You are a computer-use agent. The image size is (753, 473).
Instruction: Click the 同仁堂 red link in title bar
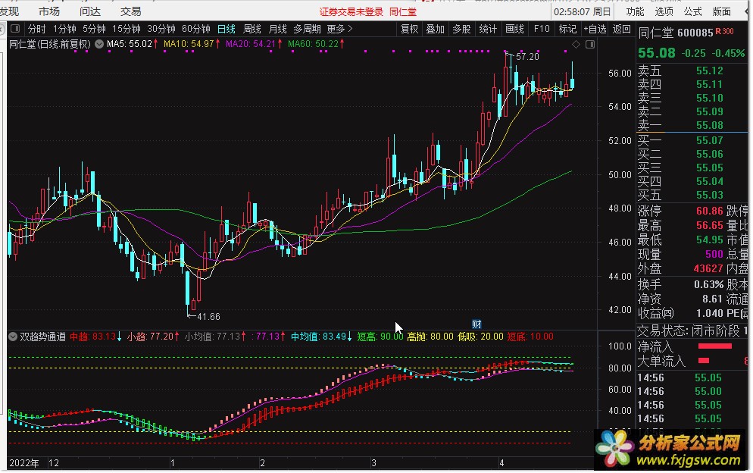pyautogui.click(x=403, y=12)
